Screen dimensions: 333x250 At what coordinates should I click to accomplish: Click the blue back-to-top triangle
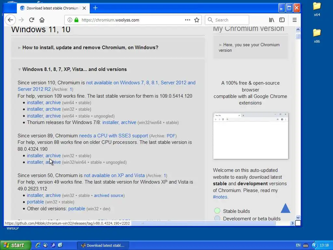coord(285,208)
